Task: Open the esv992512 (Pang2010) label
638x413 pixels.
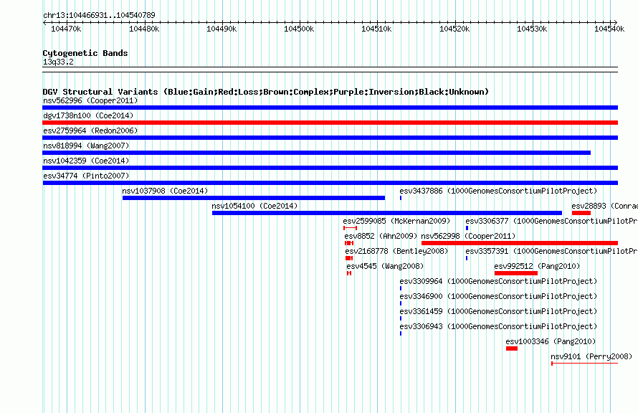Action: [537, 266]
